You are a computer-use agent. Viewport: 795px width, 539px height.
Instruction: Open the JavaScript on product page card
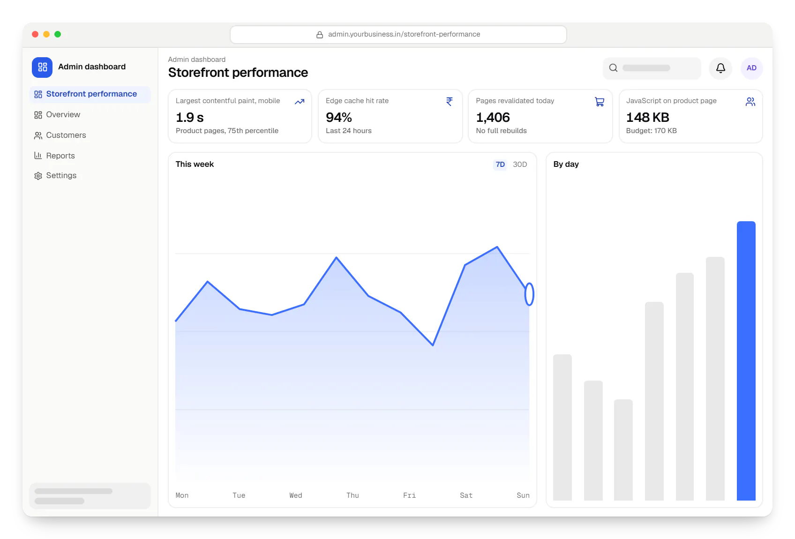click(690, 116)
